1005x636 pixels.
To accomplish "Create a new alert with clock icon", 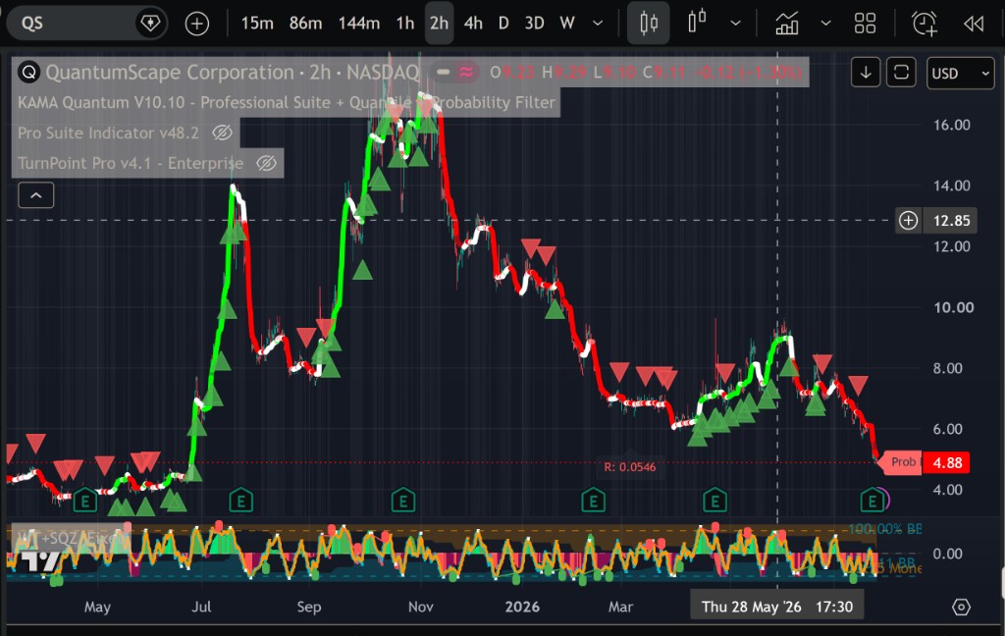I will click(x=925, y=24).
